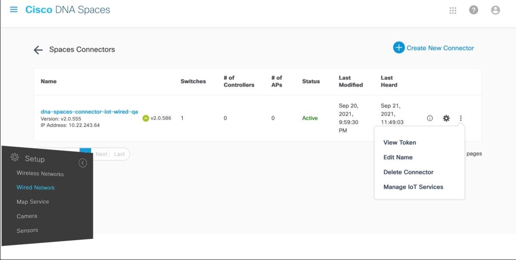Open the connector settings gear icon
Image resolution: width=516 pixels, height=260 pixels.
[446, 118]
